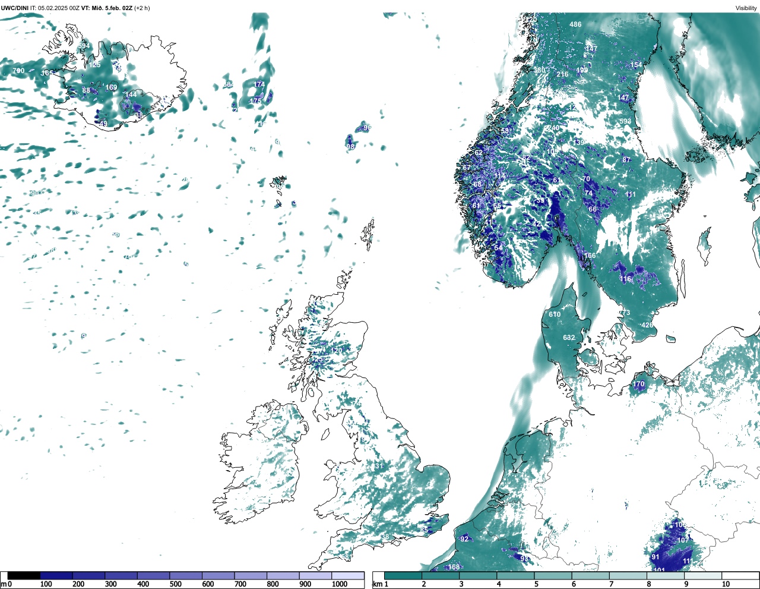Click the '10' tick on kilometre legend

click(726, 585)
